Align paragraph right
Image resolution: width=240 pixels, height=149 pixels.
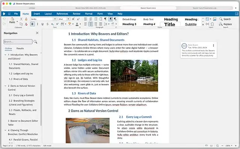[x=96, y=24]
